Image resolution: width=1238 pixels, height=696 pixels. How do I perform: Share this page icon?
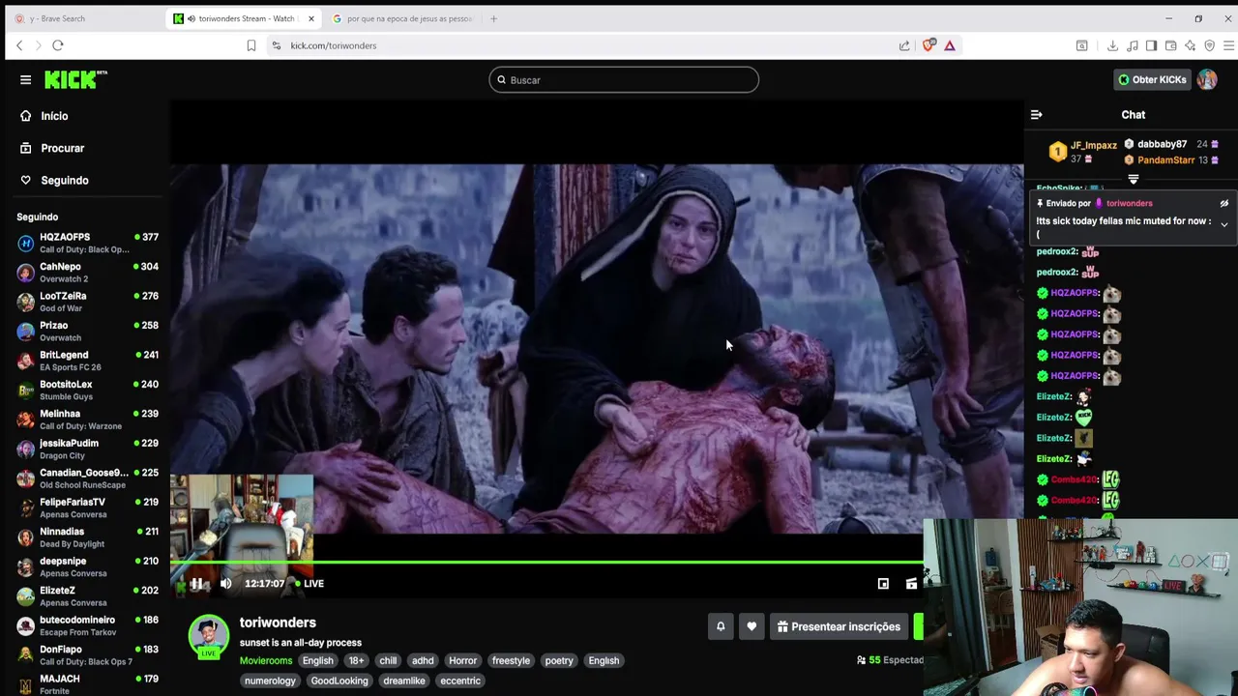coord(904,45)
